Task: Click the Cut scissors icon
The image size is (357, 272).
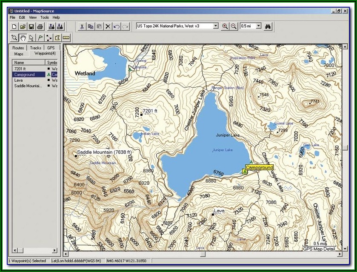Action: click(x=81, y=26)
